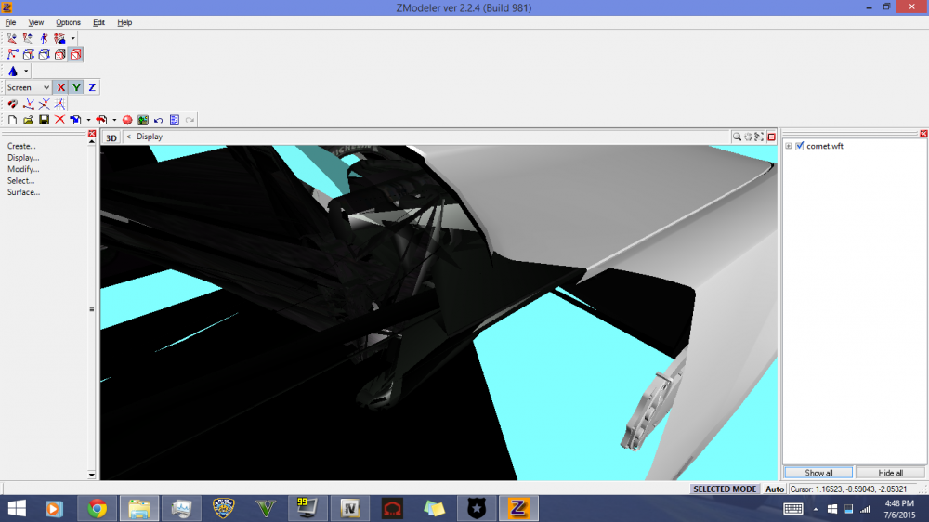Open the viewport Display menu
The width and height of the screenshot is (929, 522).
click(150, 137)
